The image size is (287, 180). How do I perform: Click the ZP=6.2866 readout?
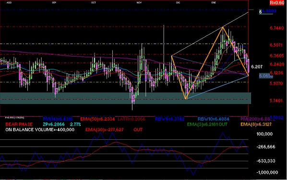[54, 124]
